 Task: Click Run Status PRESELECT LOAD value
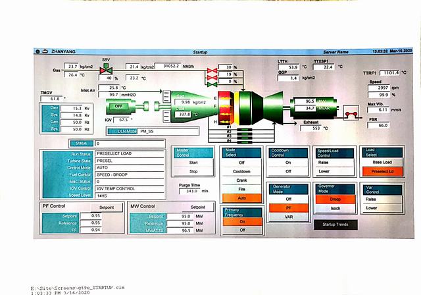(x=130, y=153)
